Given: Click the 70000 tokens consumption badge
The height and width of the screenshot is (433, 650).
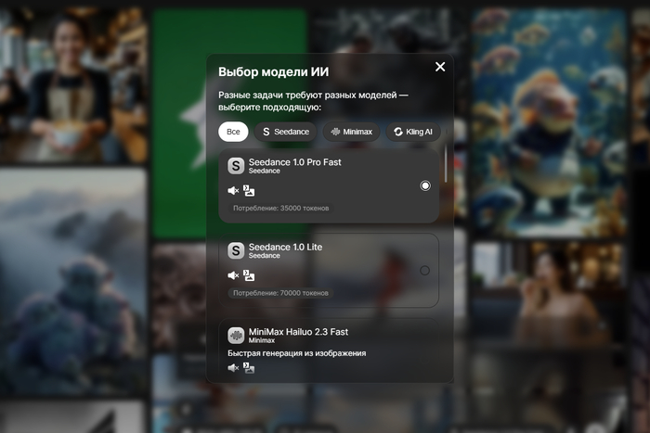Looking at the screenshot, I should (x=280, y=293).
